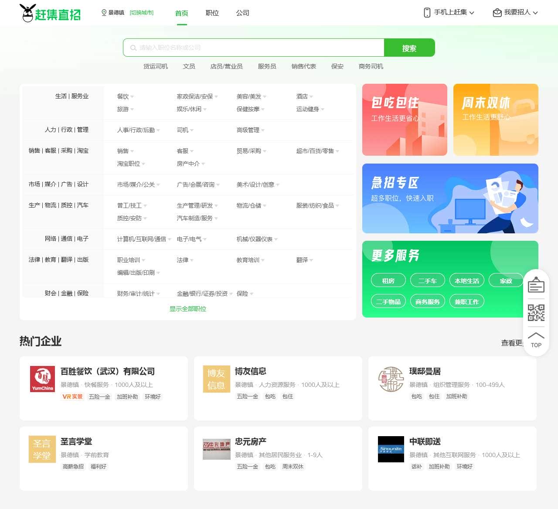The image size is (558, 509).
Task: Switch to the 职位 tab
Action: coord(212,13)
